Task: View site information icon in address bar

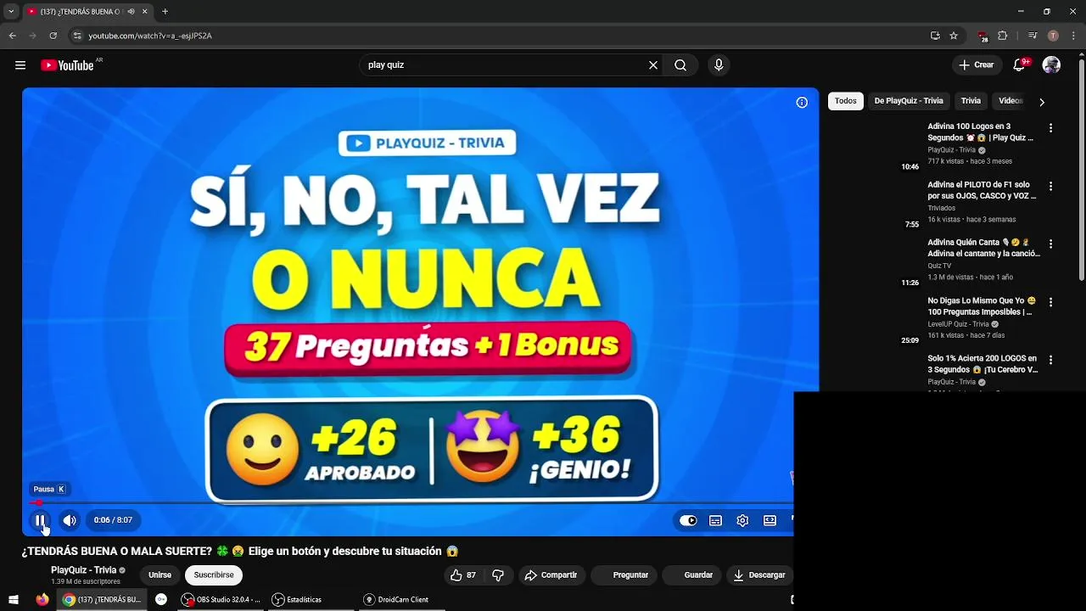Action: (77, 36)
